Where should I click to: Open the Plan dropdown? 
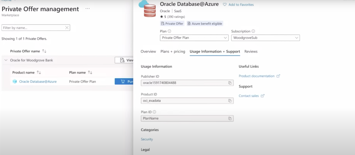[194, 38]
